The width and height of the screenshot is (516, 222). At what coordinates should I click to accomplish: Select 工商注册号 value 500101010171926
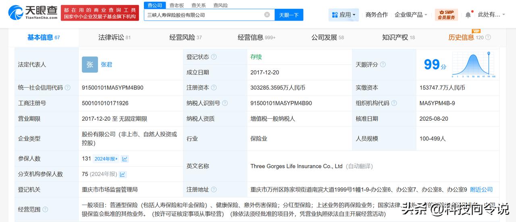[x=105, y=103]
